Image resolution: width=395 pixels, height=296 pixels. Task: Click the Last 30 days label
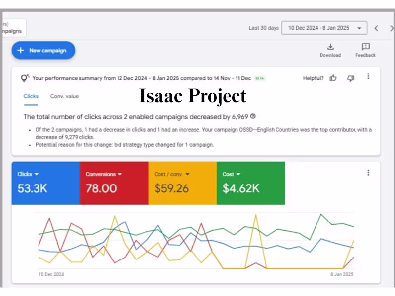tap(264, 28)
